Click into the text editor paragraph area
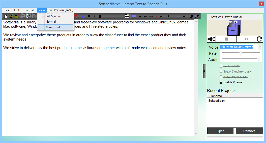This screenshot has height=143, width=266. pyautogui.click(x=98, y=78)
